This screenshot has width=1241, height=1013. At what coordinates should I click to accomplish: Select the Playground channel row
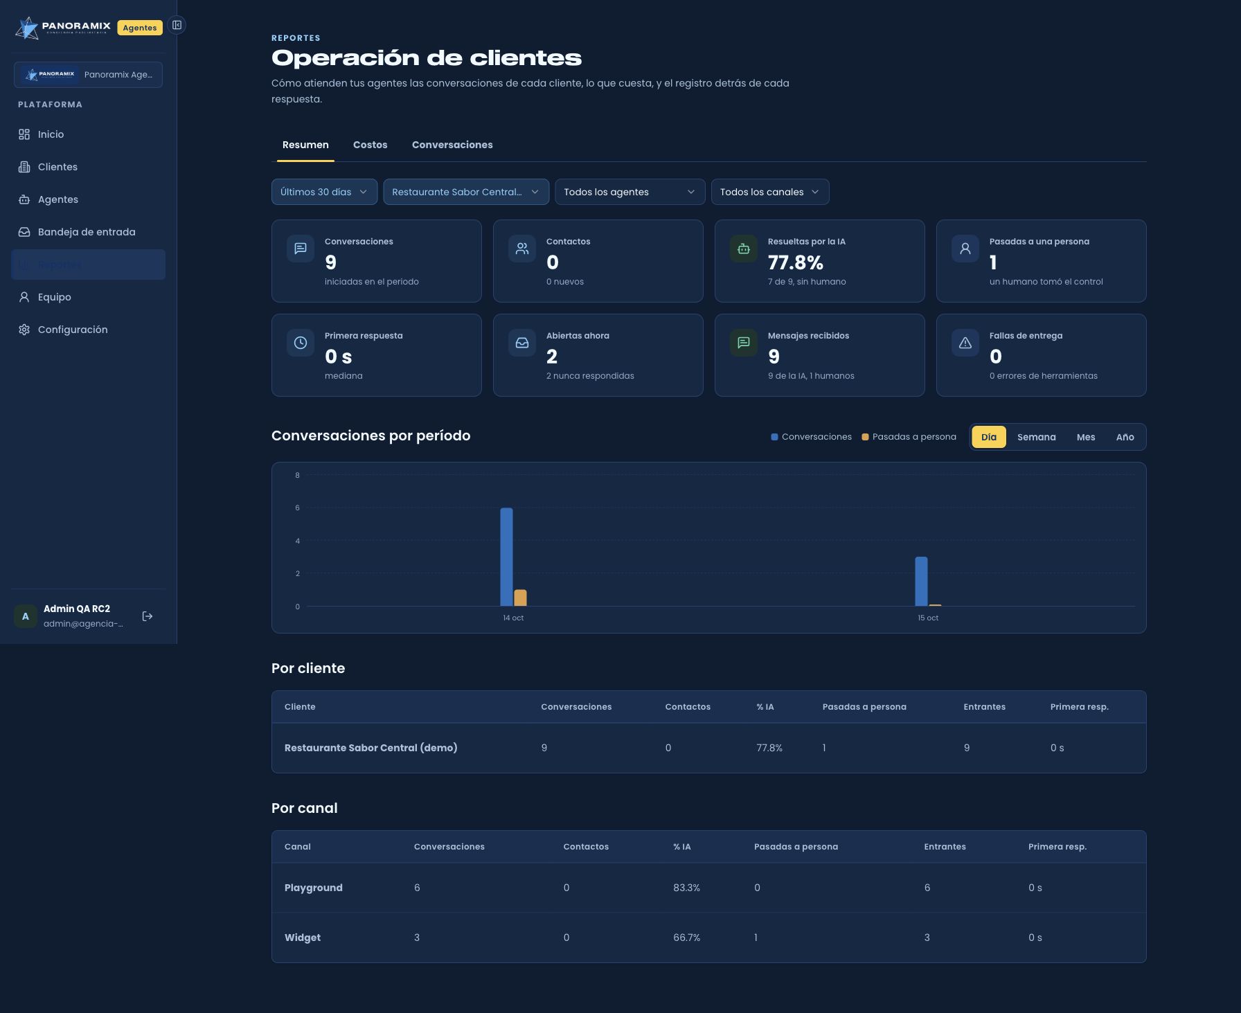tap(708, 888)
